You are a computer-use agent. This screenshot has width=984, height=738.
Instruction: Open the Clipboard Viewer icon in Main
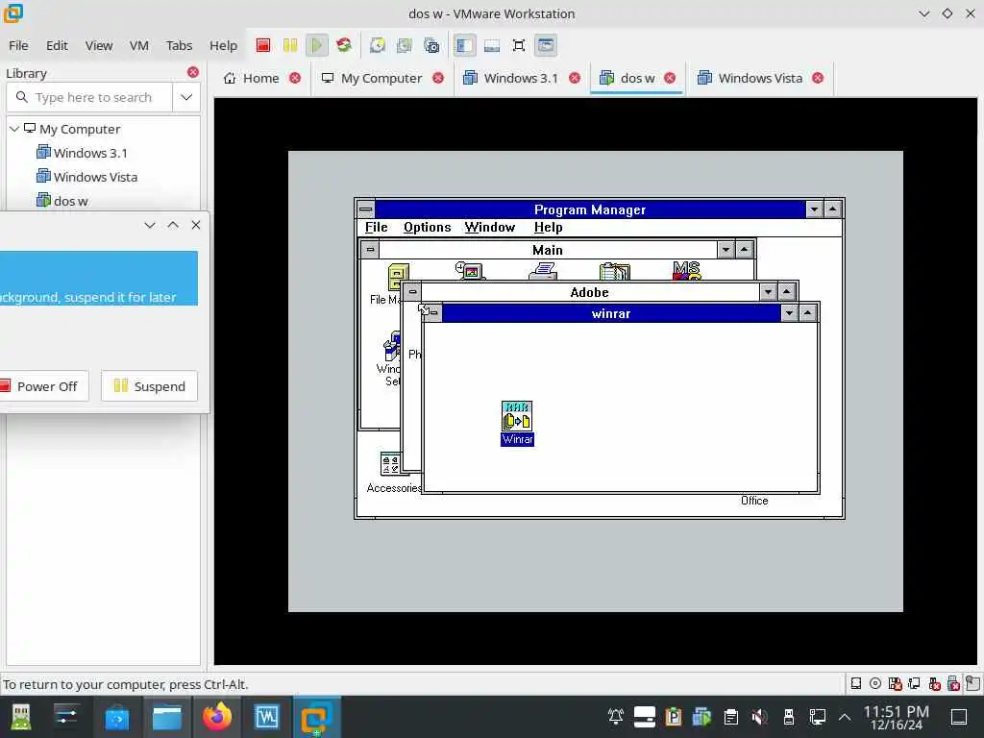coord(614,271)
